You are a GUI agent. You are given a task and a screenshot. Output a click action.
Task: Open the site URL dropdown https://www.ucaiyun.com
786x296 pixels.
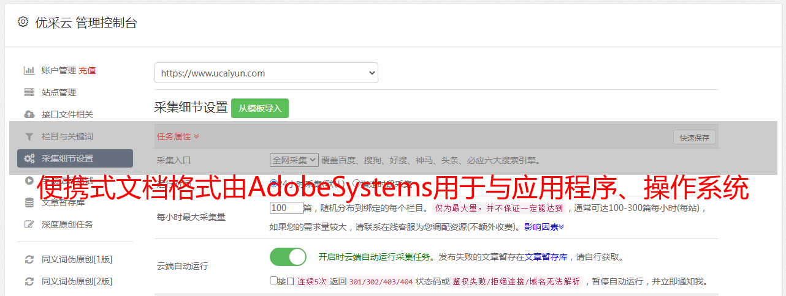pyautogui.click(x=266, y=73)
